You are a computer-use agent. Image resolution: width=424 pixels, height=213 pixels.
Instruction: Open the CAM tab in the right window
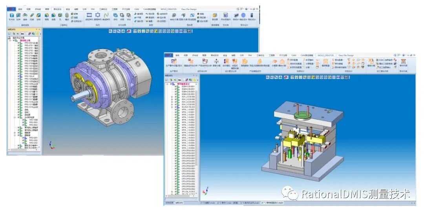coord(294,55)
